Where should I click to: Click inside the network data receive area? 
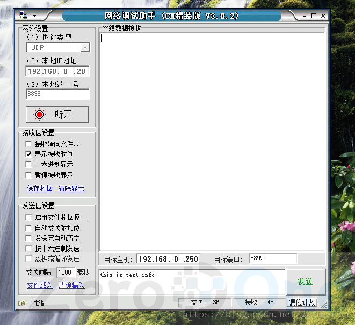tap(212, 142)
